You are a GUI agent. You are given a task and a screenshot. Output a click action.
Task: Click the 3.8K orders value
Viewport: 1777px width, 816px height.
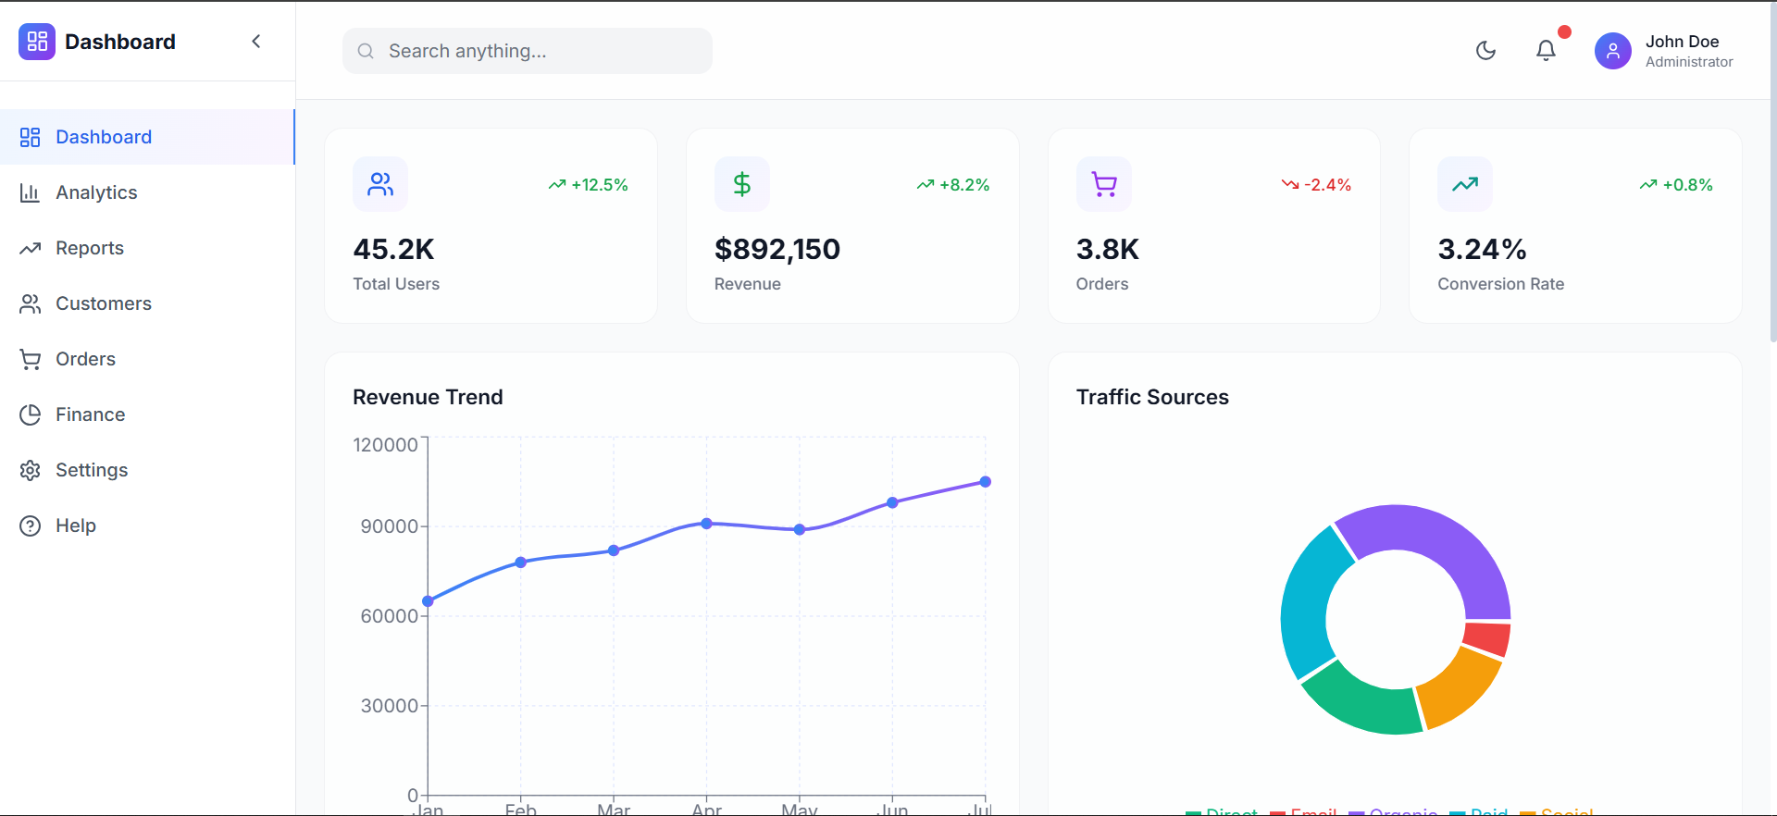tap(1107, 249)
